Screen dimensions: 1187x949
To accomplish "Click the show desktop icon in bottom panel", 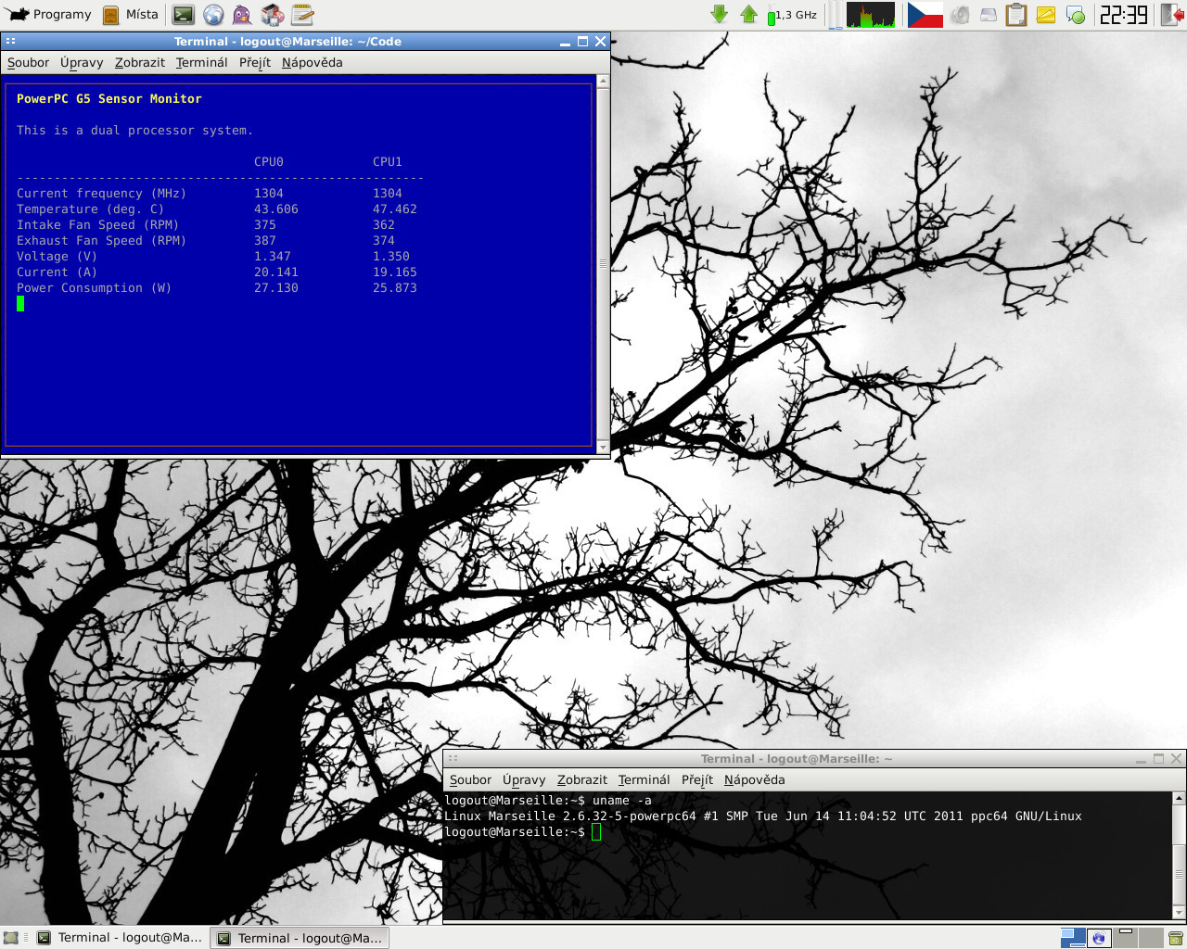I will click(11, 938).
